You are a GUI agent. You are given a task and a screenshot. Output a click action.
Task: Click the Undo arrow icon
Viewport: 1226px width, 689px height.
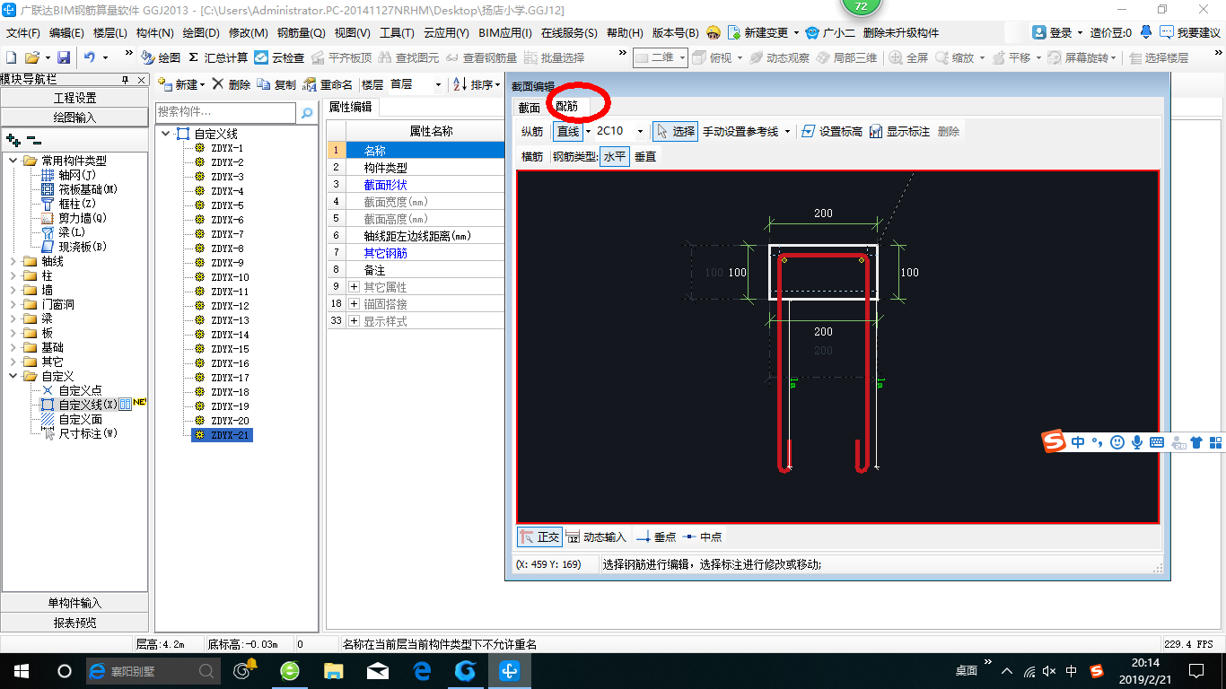pos(90,57)
